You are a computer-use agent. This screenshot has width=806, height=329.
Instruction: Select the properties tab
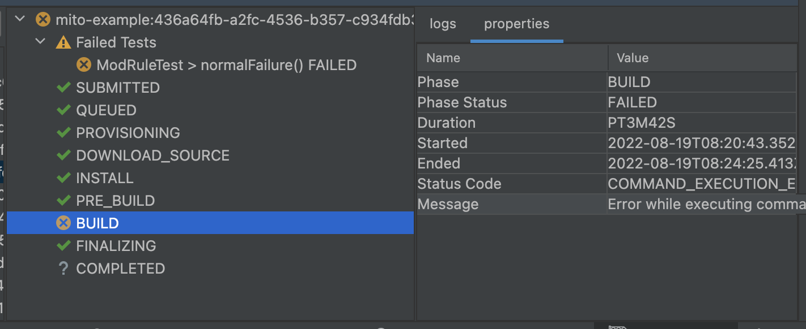[516, 24]
